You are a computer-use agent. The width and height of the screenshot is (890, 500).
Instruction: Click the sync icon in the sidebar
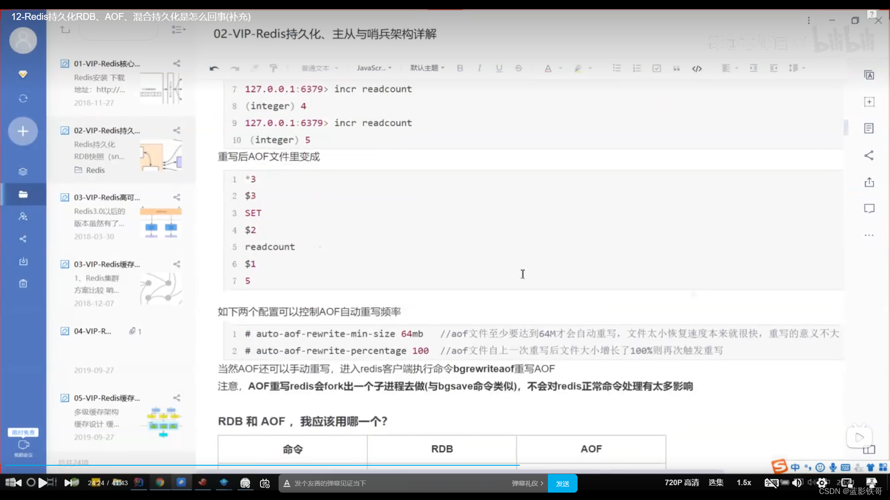pyautogui.click(x=23, y=99)
